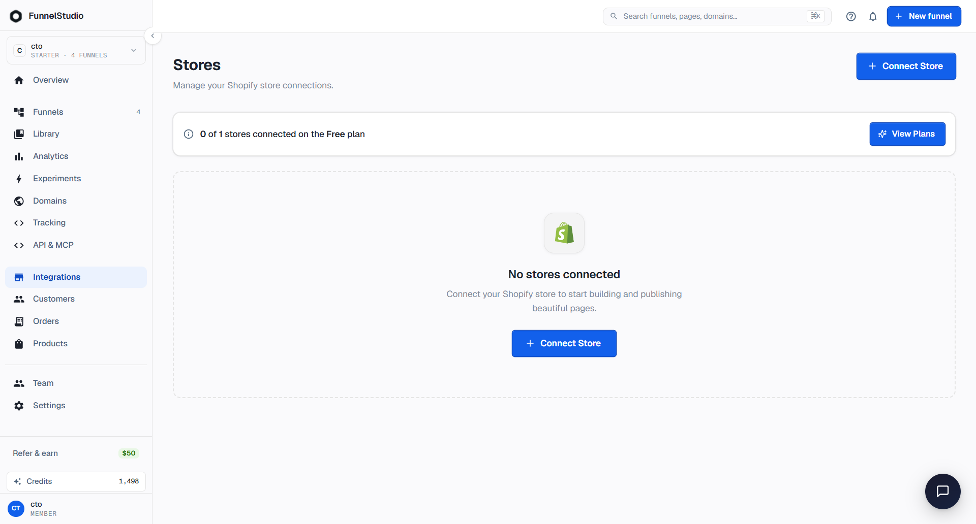Click the API & MCP code icon

click(19, 245)
